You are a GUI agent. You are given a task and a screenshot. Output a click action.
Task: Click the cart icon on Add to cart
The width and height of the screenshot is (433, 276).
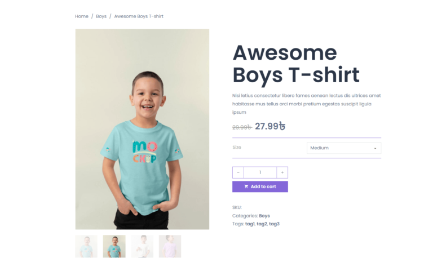246,186
